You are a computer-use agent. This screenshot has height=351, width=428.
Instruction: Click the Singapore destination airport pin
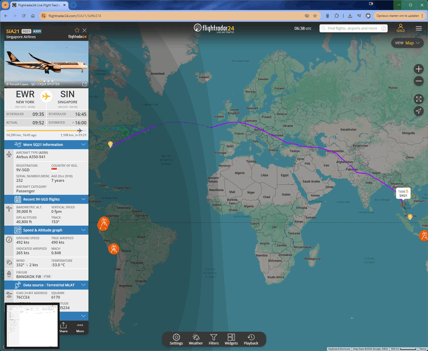click(x=410, y=217)
